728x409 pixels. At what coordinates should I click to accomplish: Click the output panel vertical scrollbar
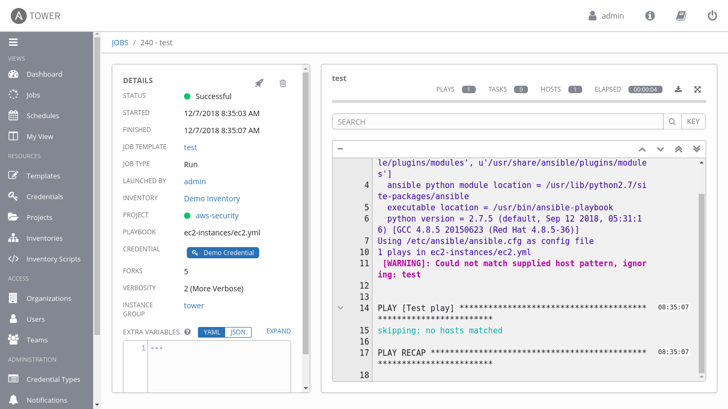(x=701, y=282)
